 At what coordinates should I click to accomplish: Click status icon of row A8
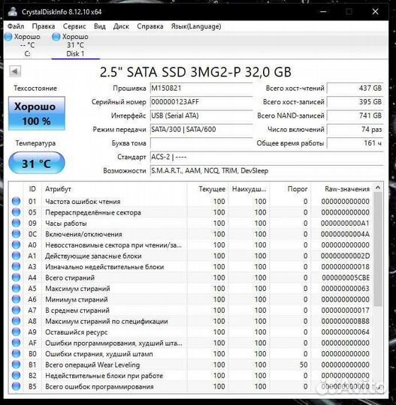[x=16, y=321]
